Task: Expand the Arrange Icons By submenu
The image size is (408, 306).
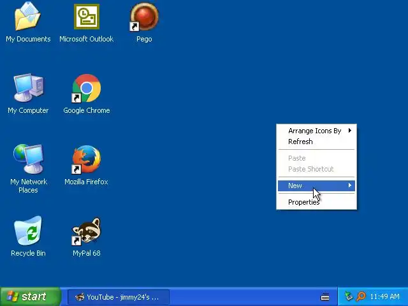Action: point(316,131)
